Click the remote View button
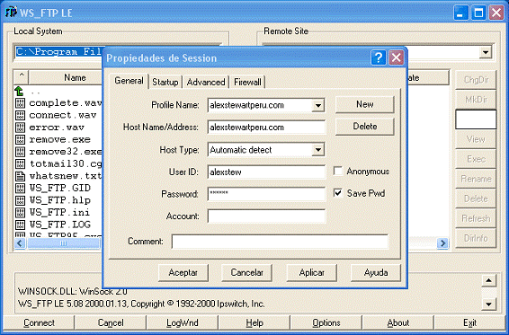509x335 pixels. (x=476, y=139)
